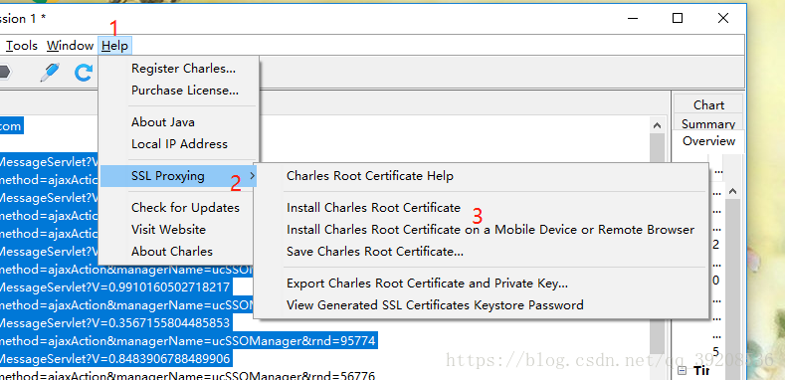Expand the SSL Proxying submenu
Image resolution: width=785 pixels, height=380 pixels.
(x=179, y=176)
